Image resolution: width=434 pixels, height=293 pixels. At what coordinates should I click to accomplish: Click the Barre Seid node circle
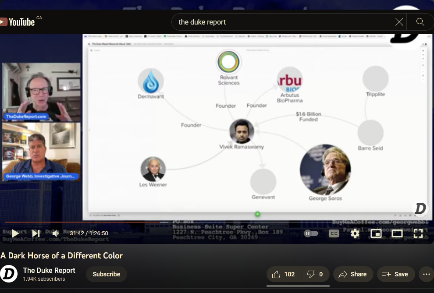point(370,133)
